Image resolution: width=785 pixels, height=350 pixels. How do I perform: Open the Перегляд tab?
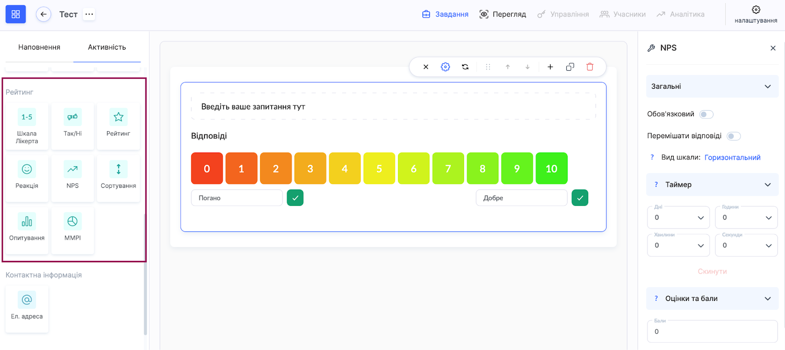[503, 14]
